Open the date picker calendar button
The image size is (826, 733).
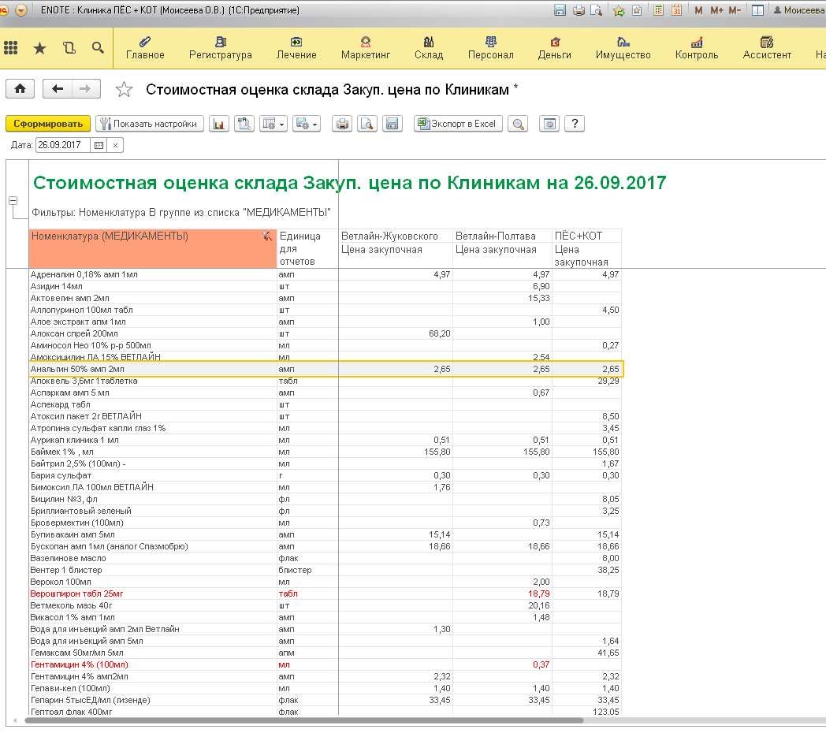point(99,146)
